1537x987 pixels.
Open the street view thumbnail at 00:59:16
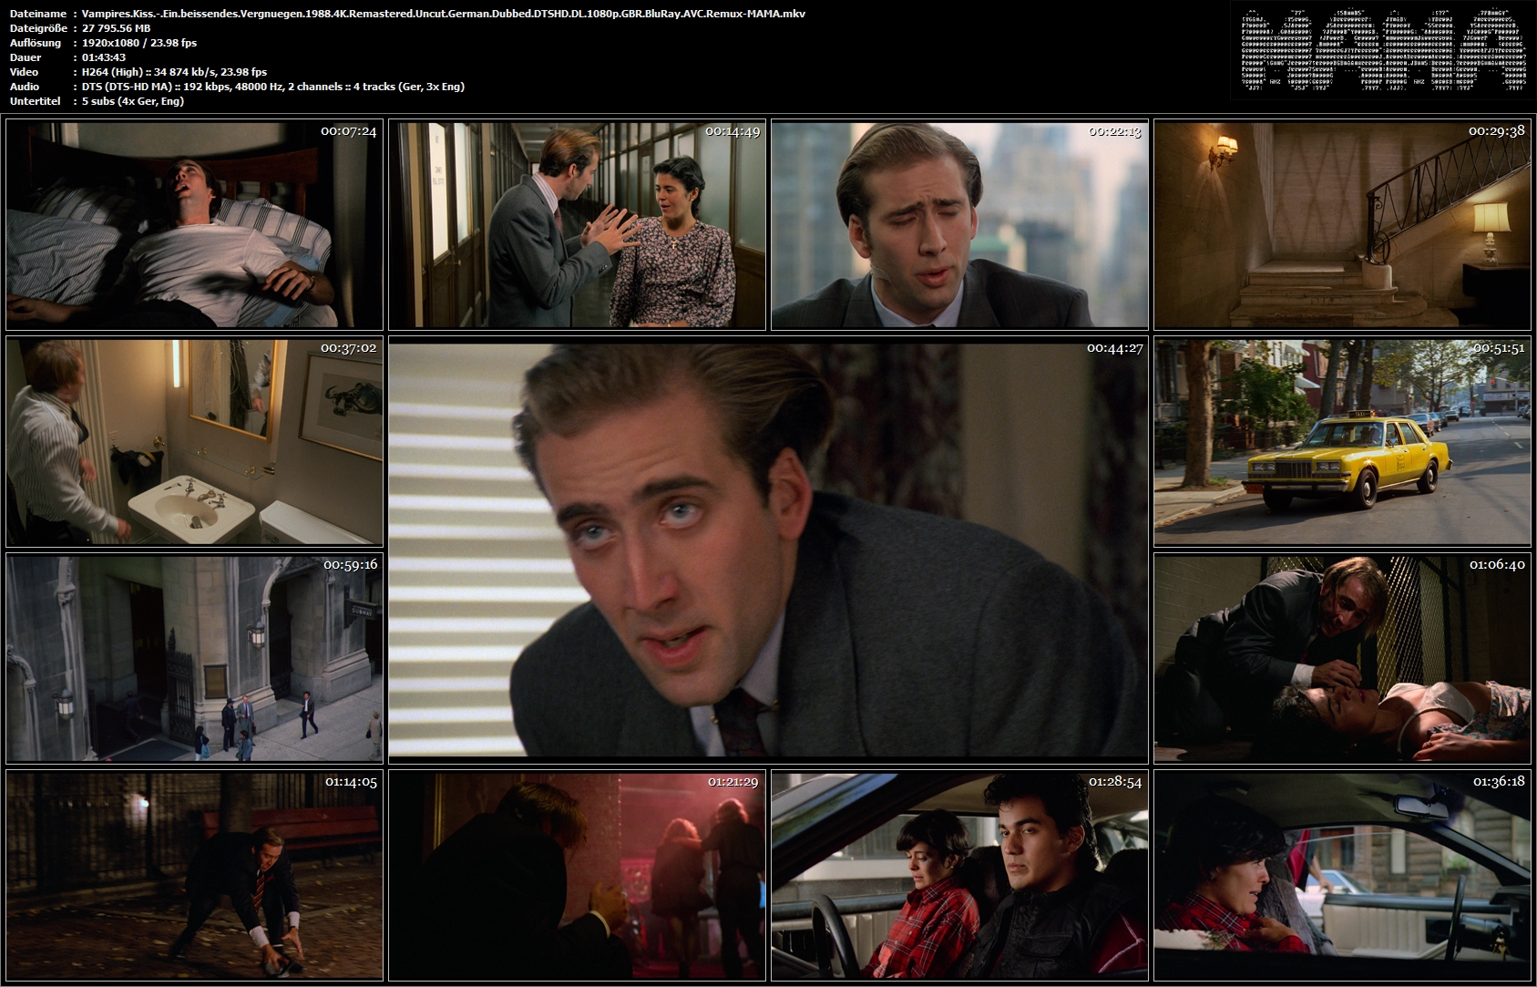click(x=194, y=658)
